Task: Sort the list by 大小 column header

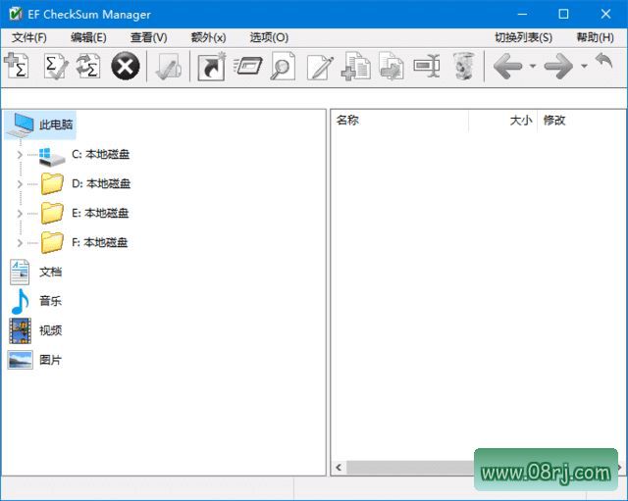Action: click(x=520, y=121)
